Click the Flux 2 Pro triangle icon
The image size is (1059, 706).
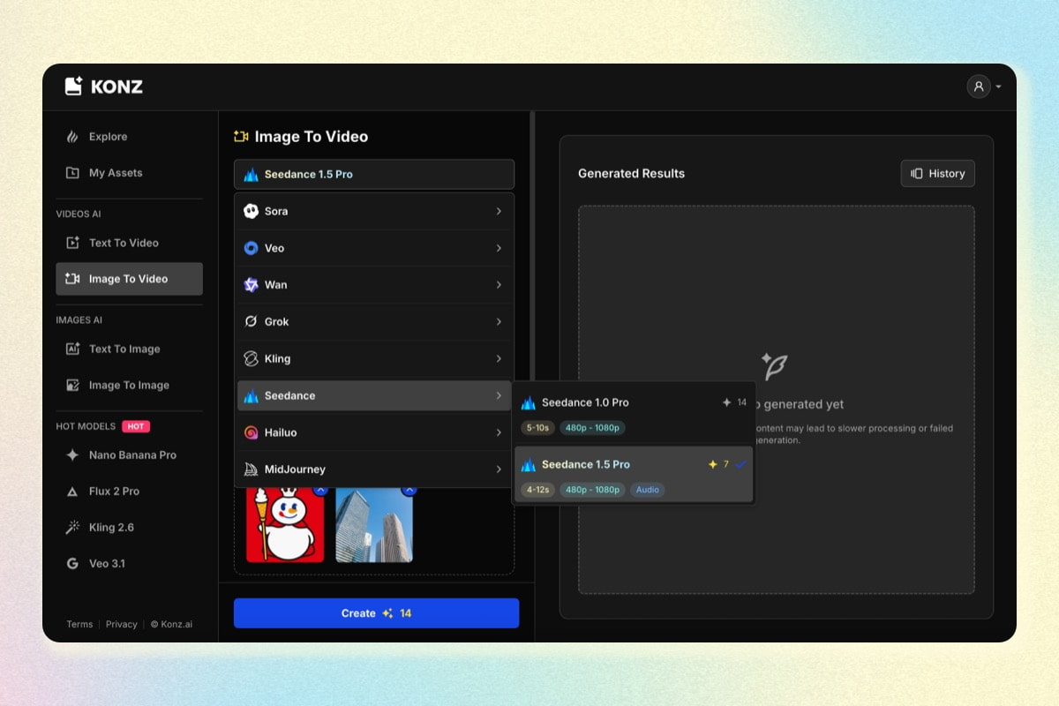click(x=72, y=492)
